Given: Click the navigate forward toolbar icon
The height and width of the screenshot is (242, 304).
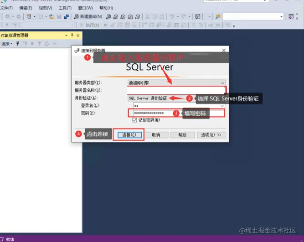Looking at the screenshot, I should tap(19, 17).
